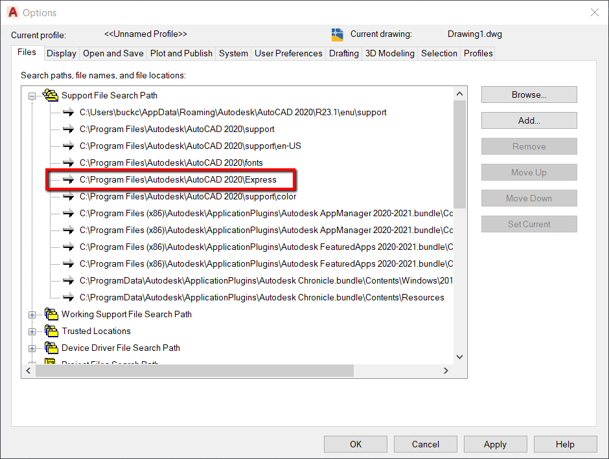
Task: Click the horizontal scrollbar right arrow
Action: (x=446, y=370)
